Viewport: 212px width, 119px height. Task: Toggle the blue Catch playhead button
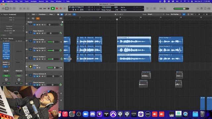[x=74, y=14]
